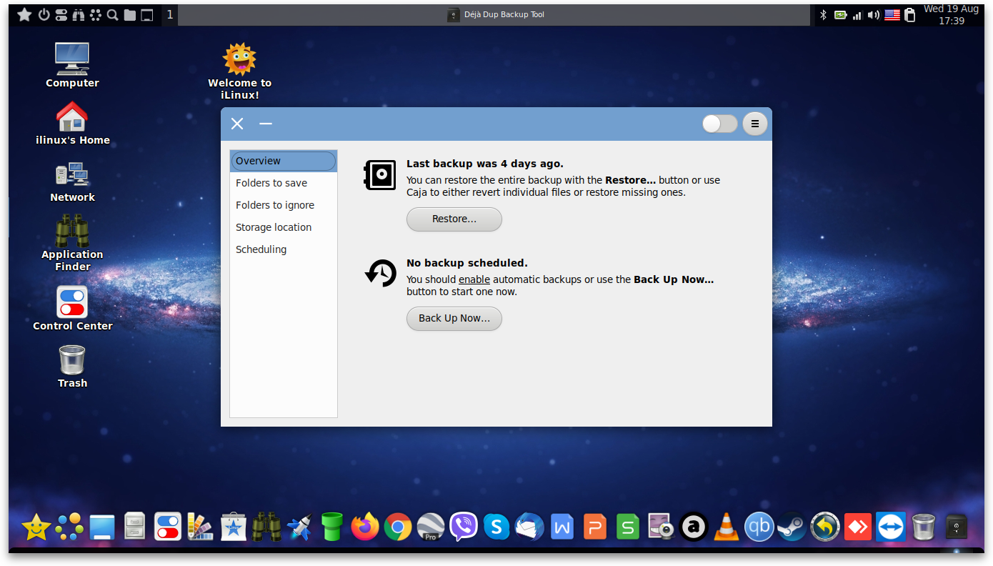Open the backup safe icon in dock
This screenshot has height=566, width=993.
[956, 527]
